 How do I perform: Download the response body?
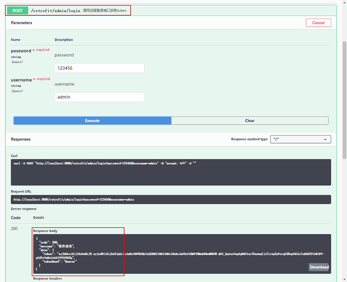point(319,267)
